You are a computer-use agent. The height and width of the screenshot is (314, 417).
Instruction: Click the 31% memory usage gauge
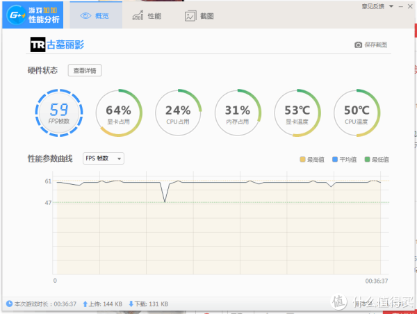[238, 113]
